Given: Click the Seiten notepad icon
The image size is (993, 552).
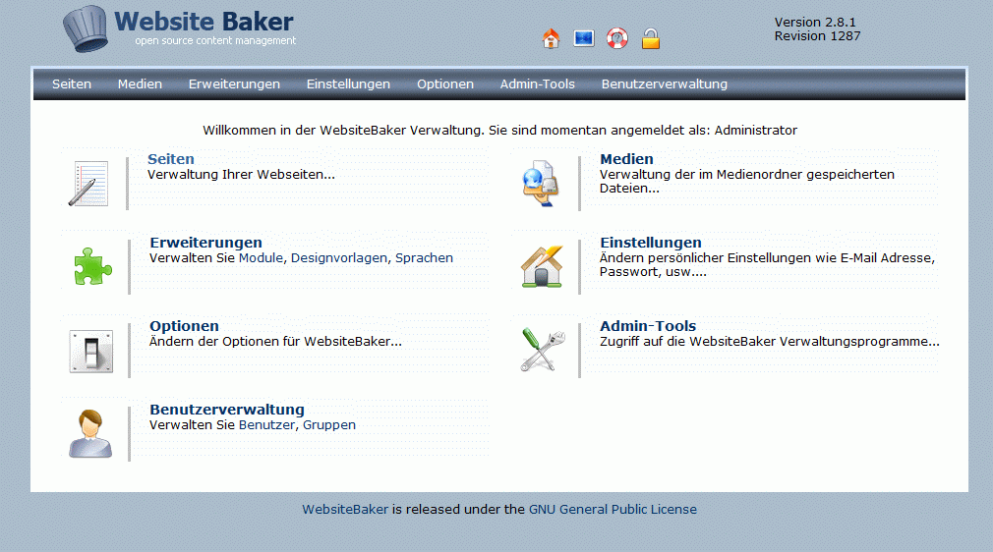Looking at the screenshot, I should (x=89, y=184).
